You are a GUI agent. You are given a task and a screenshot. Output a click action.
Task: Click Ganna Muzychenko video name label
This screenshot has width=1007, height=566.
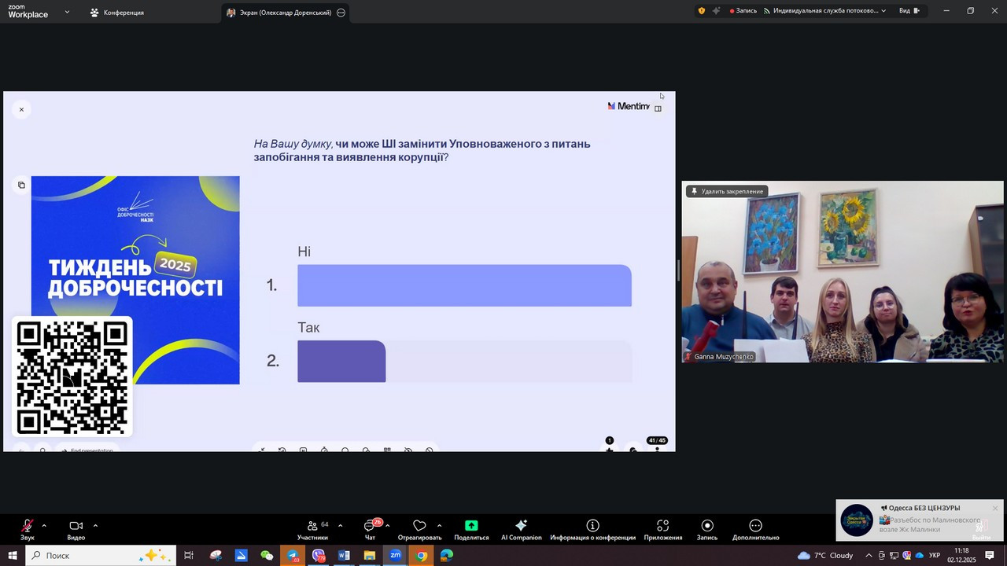click(x=719, y=357)
